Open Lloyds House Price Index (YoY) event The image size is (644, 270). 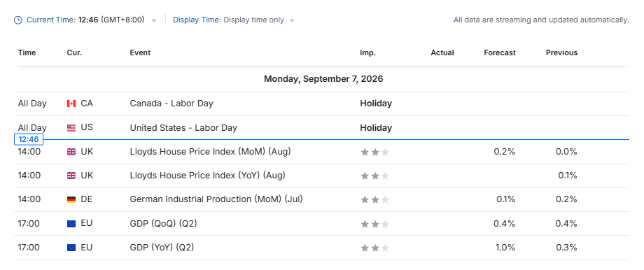tap(207, 175)
